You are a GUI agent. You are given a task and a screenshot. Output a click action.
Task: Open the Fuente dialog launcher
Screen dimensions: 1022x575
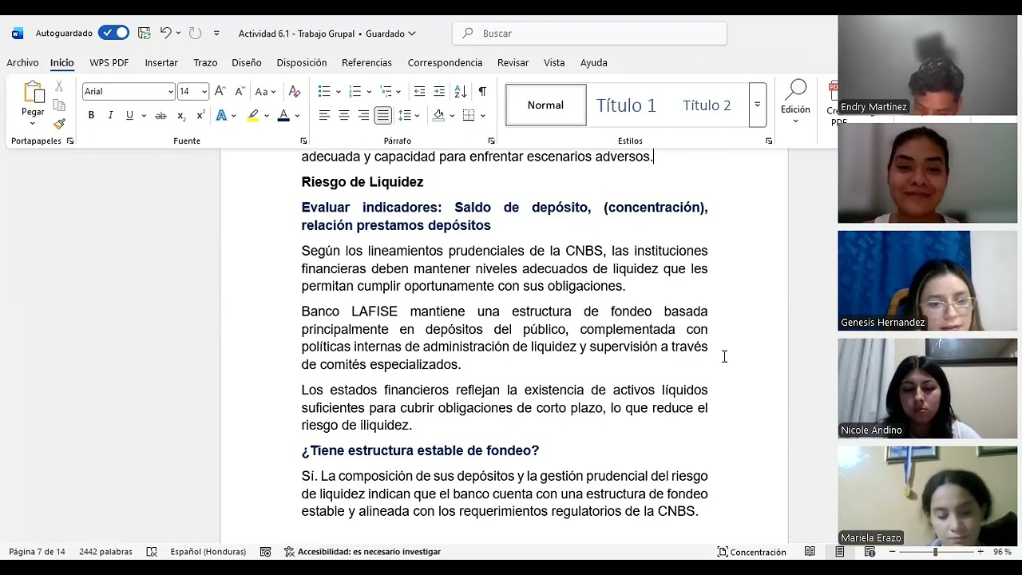[303, 141]
